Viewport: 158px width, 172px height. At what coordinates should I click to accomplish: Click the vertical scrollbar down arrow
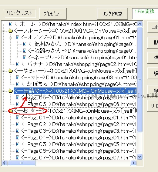pos(140,157)
